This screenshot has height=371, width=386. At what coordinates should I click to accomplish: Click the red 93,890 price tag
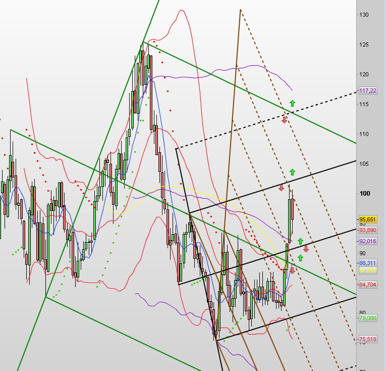(x=368, y=230)
